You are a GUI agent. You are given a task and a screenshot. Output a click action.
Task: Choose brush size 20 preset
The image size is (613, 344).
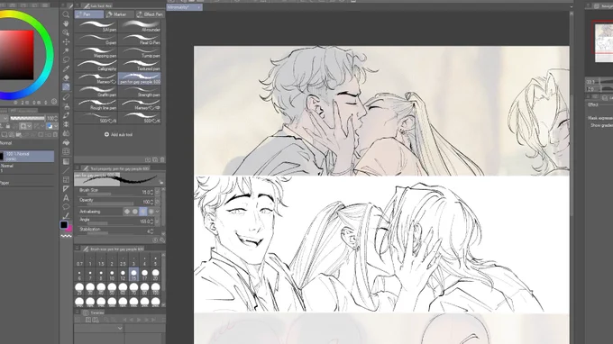156,275
